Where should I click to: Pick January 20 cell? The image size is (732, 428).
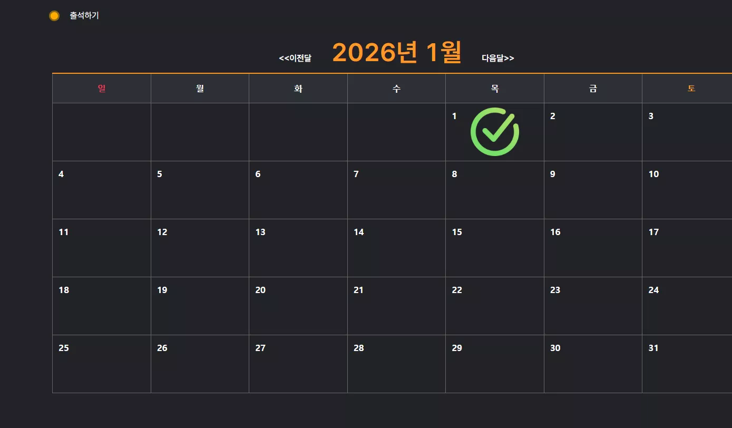pos(298,306)
